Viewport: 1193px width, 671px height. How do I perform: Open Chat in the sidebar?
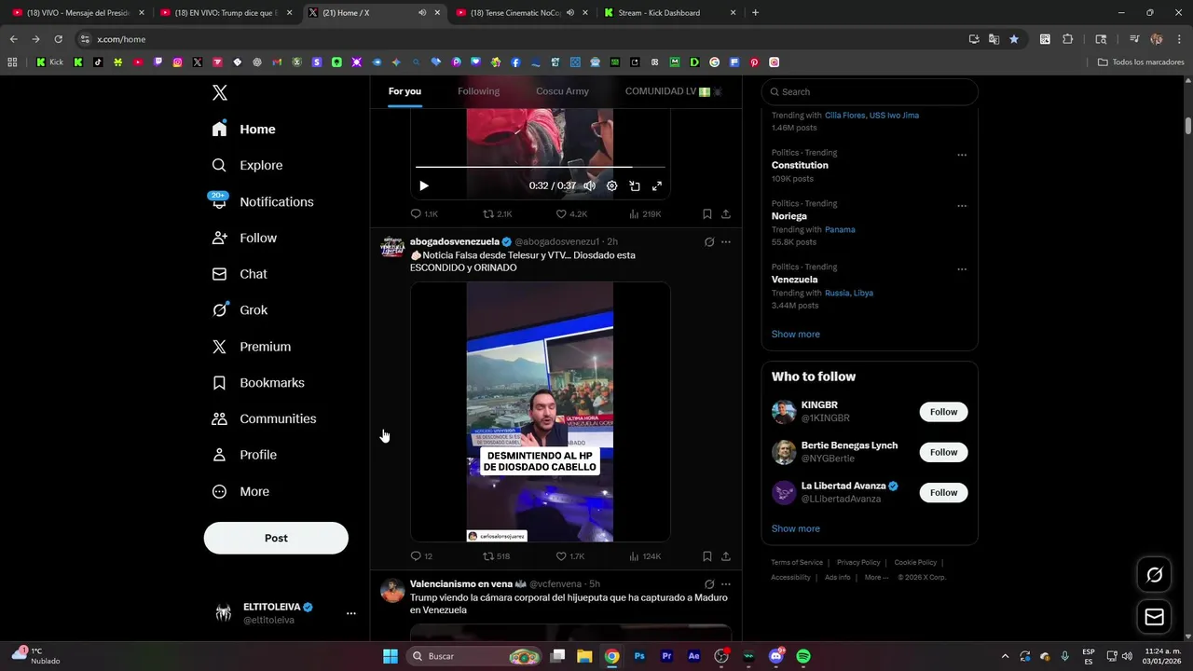(x=240, y=274)
